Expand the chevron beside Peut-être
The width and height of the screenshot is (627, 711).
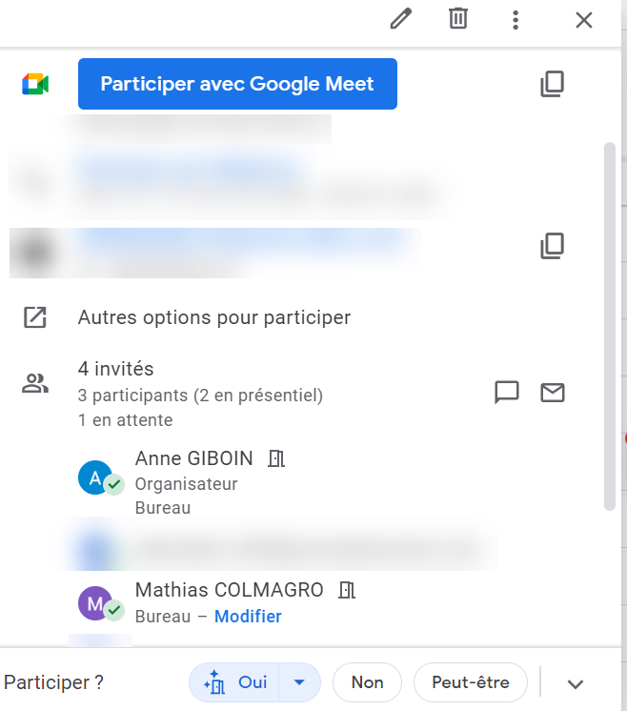[575, 683]
